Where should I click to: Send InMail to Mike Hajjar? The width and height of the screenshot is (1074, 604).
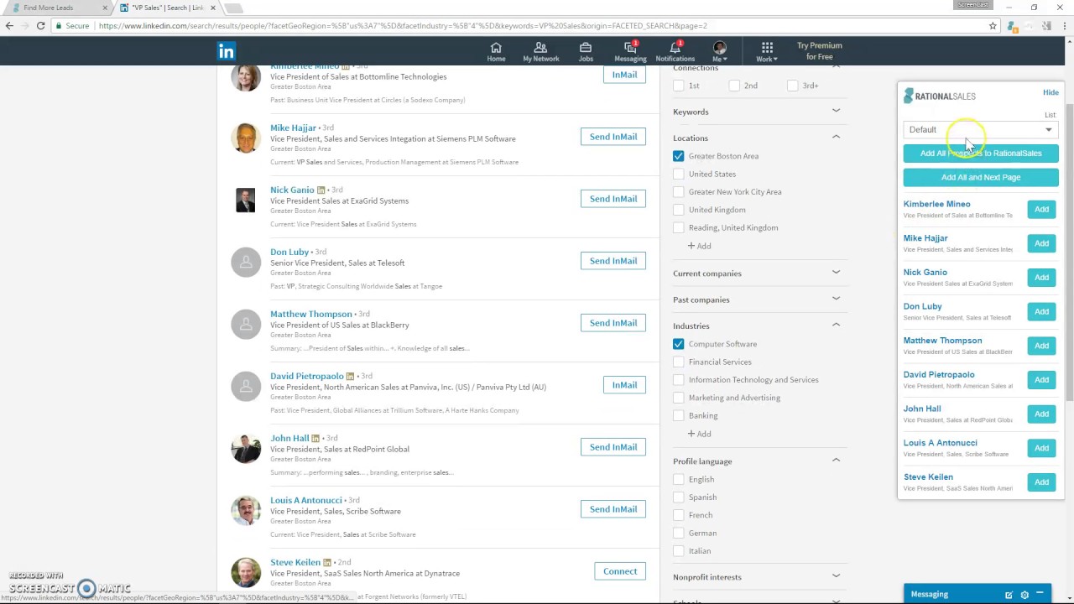613,137
